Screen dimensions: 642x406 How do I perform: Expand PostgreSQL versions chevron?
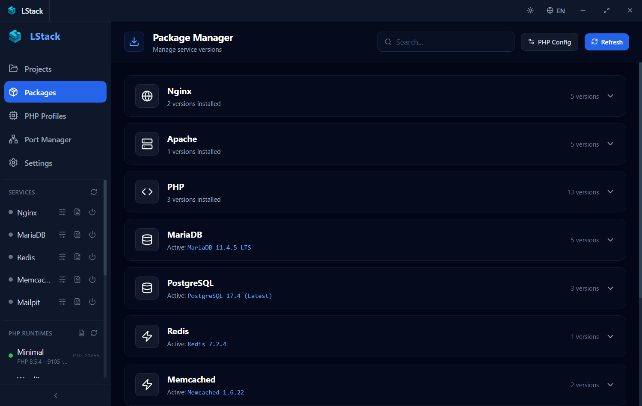tap(610, 288)
